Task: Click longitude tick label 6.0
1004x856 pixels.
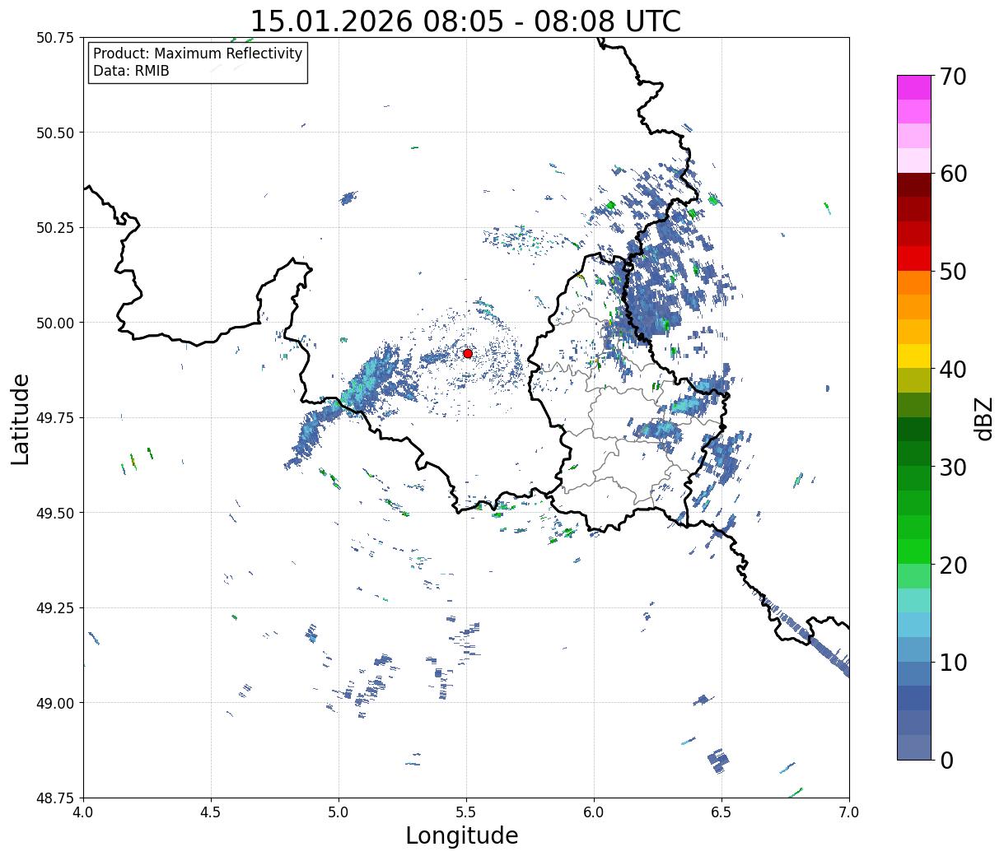Action: click(594, 812)
